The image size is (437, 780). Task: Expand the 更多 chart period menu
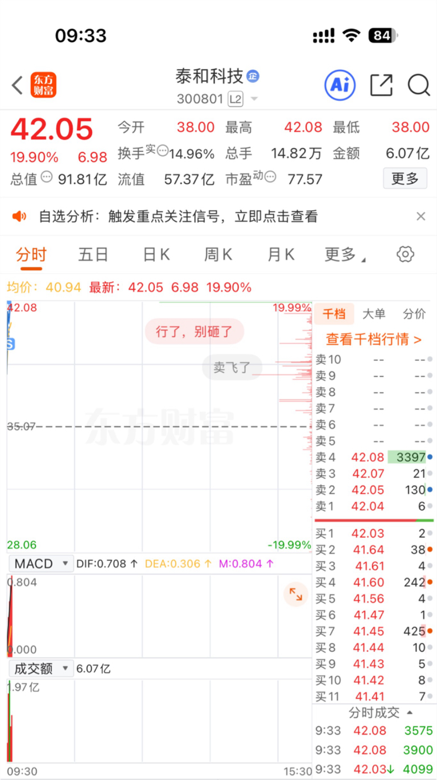click(345, 255)
